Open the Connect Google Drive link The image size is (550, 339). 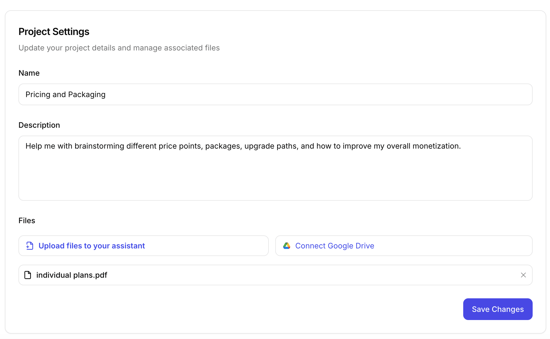(x=335, y=246)
